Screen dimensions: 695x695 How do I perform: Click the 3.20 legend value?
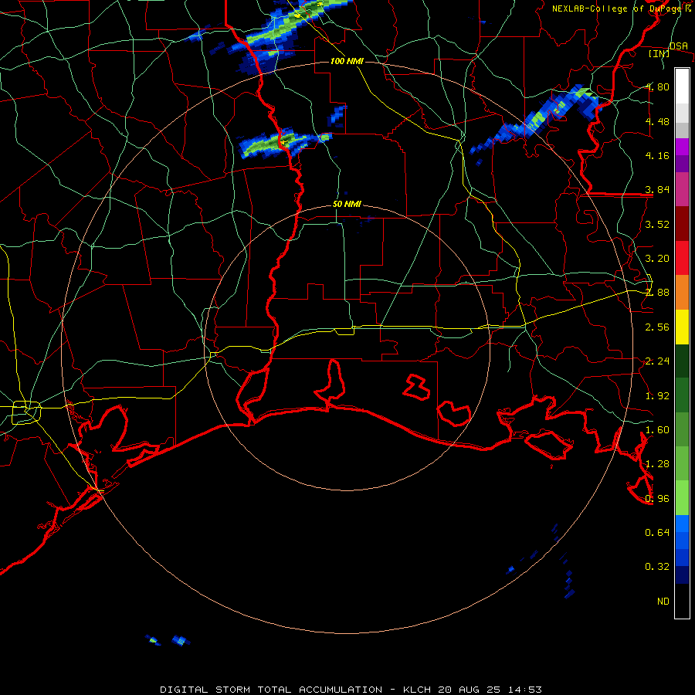[657, 259]
